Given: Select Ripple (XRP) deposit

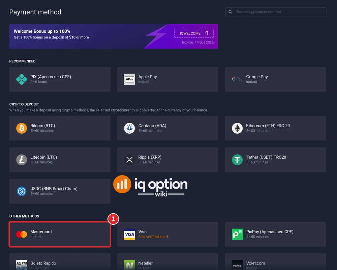Looking at the screenshot, I should [x=167, y=160].
